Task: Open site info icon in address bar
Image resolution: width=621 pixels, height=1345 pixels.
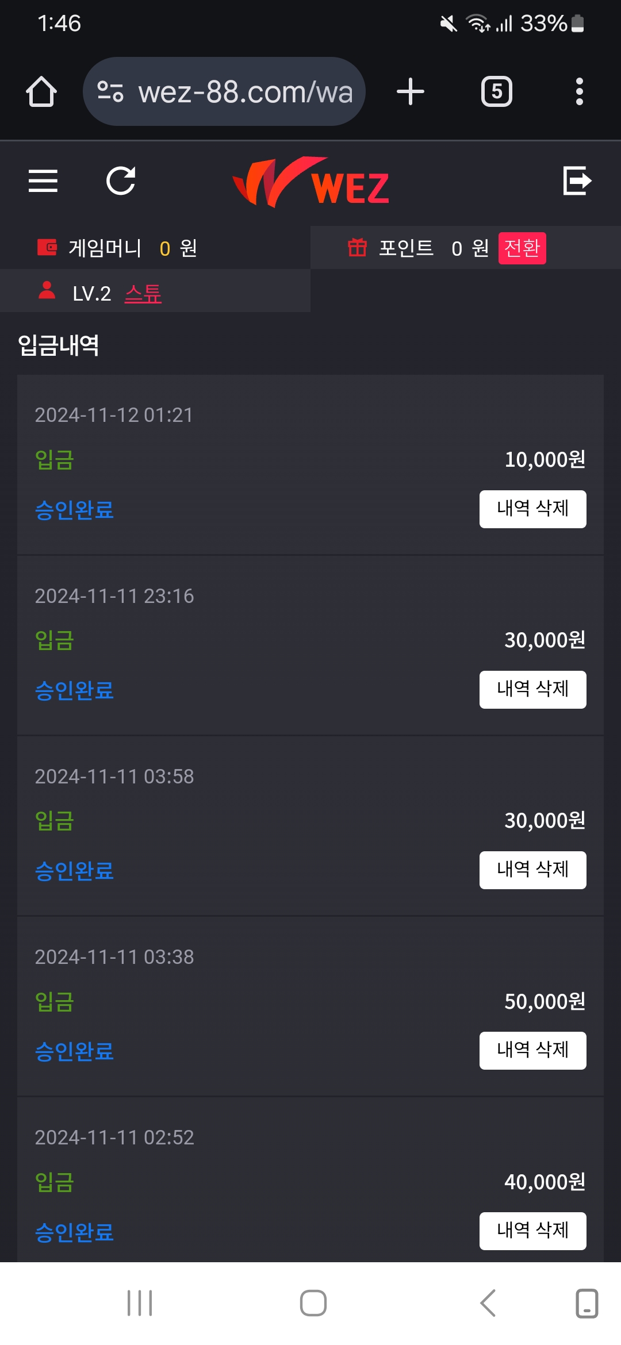Action: pyautogui.click(x=110, y=92)
